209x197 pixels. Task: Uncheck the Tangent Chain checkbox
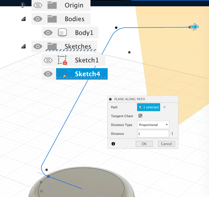pyautogui.click(x=140, y=116)
